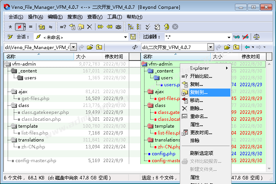Sort left pane by 修改时间 column header

click(x=115, y=56)
